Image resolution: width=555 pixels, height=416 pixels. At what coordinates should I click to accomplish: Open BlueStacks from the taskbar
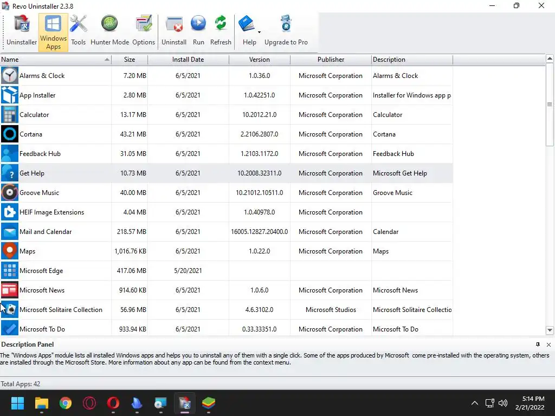point(209,403)
